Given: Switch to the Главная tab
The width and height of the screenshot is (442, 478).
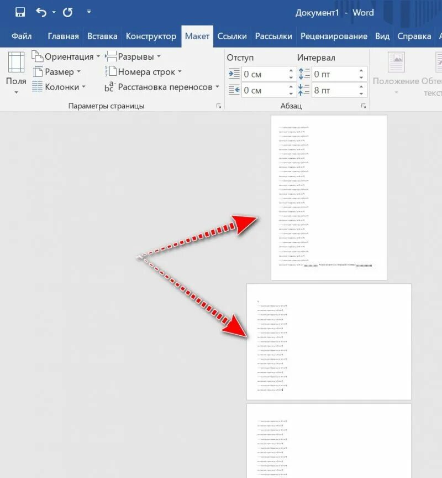Looking at the screenshot, I should click(63, 37).
